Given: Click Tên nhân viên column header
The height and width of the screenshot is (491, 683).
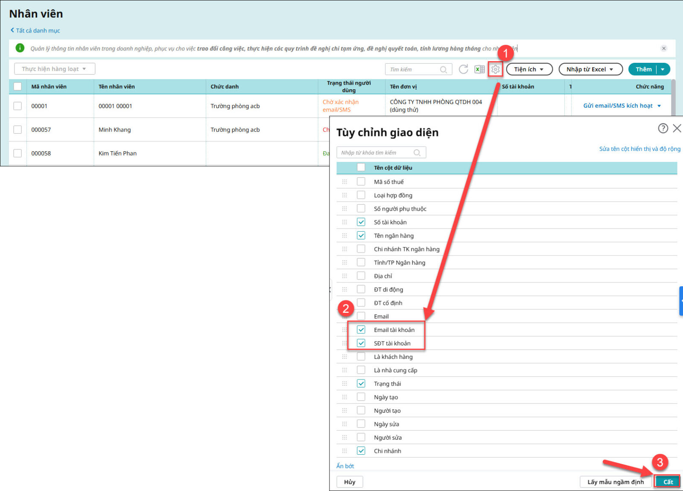Looking at the screenshot, I should tap(117, 86).
